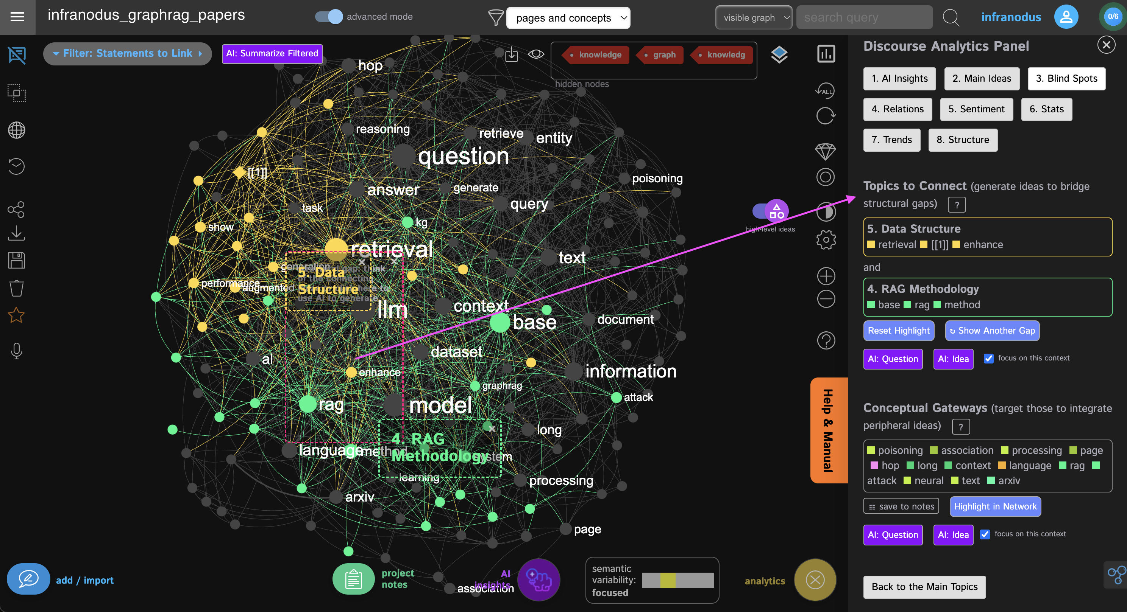The width and height of the screenshot is (1127, 612).
Task: Open graph settings gear icon
Action: [x=826, y=240]
